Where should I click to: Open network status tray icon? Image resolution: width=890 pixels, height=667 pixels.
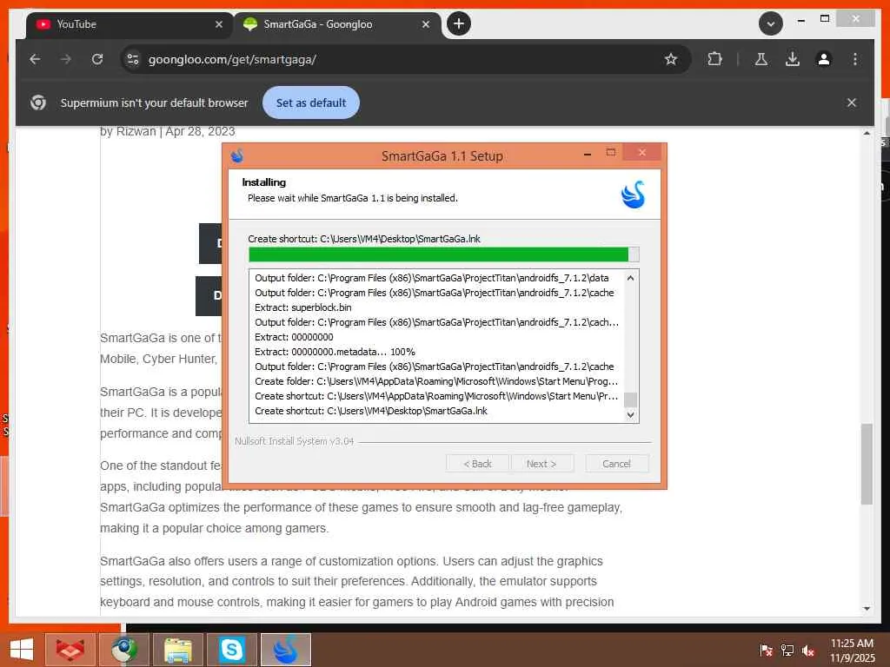click(787, 650)
